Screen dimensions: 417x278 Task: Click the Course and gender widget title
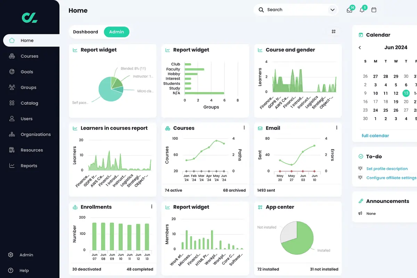[x=290, y=50]
